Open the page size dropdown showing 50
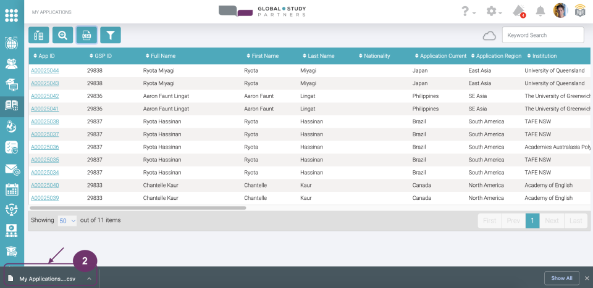593x288 pixels. (67, 220)
